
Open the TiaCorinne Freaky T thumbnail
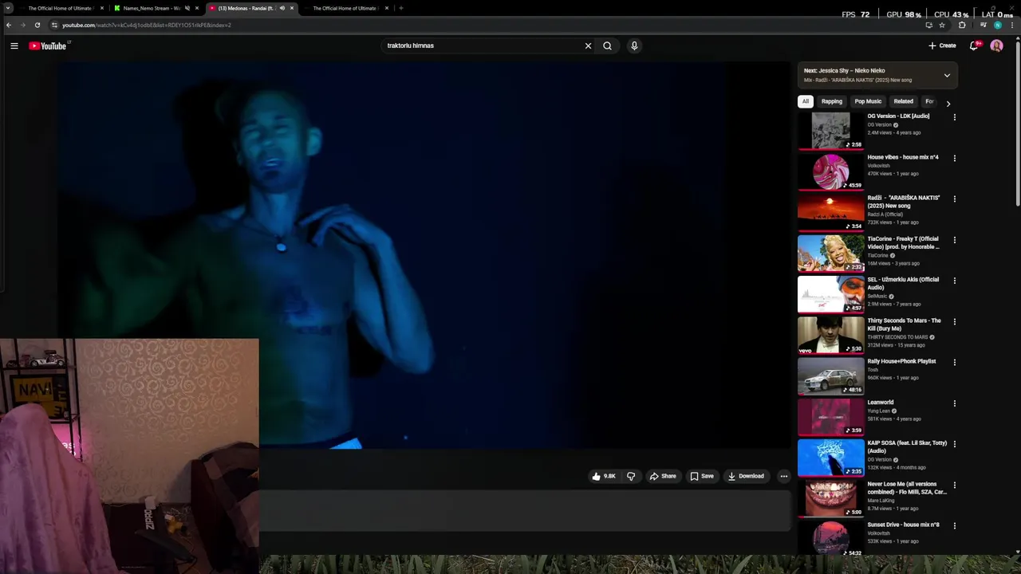[830, 254]
